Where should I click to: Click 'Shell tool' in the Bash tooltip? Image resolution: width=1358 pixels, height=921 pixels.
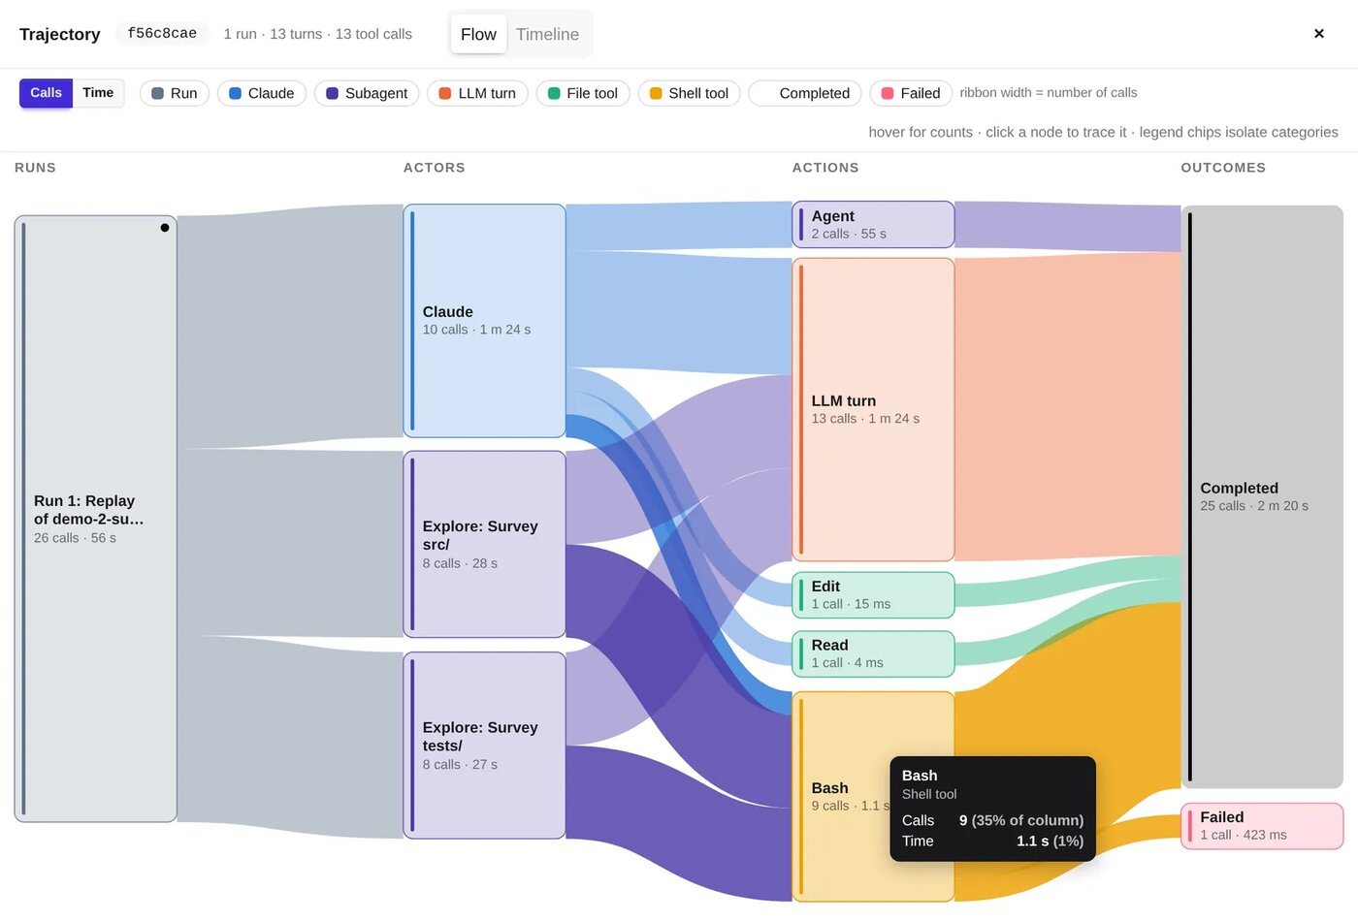tap(929, 794)
